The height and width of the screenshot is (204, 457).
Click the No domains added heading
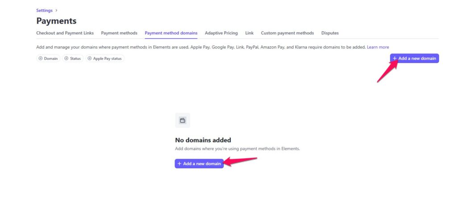tap(203, 140)
